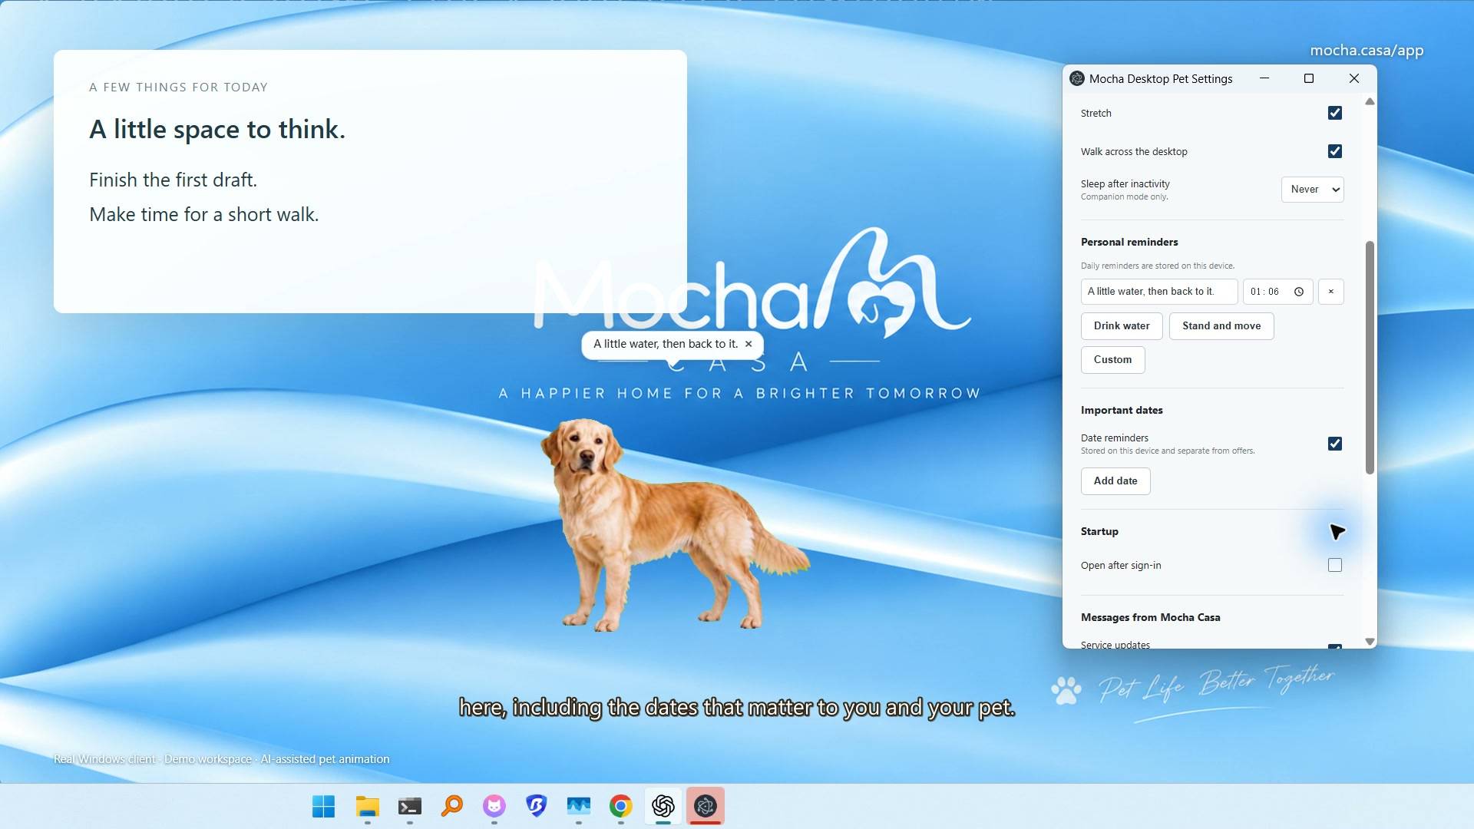Click the 'Important dates' heading
The height and width of the screenshot is (829, 1474).
(1122, 410)
